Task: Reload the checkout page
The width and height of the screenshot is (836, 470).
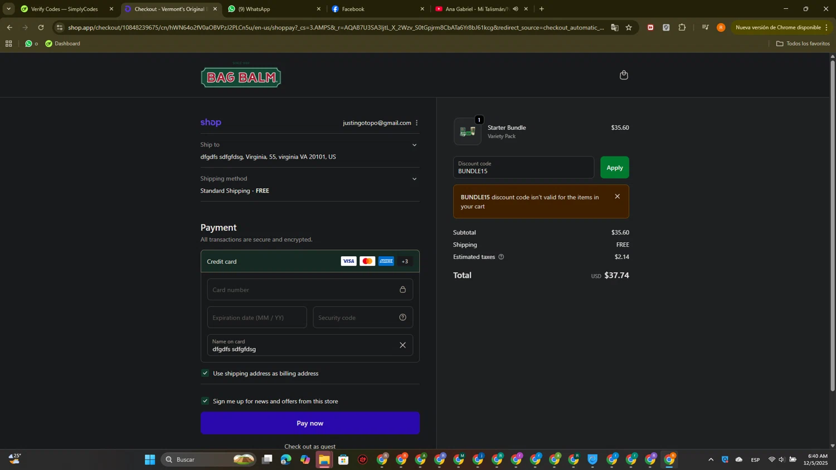Action: pos(41,27)
